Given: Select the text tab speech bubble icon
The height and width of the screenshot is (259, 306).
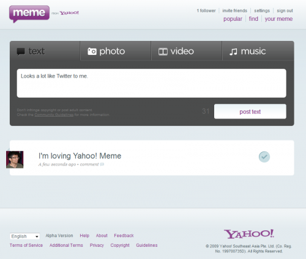Looking at the screenshot, I should click(x=21, y=51).
